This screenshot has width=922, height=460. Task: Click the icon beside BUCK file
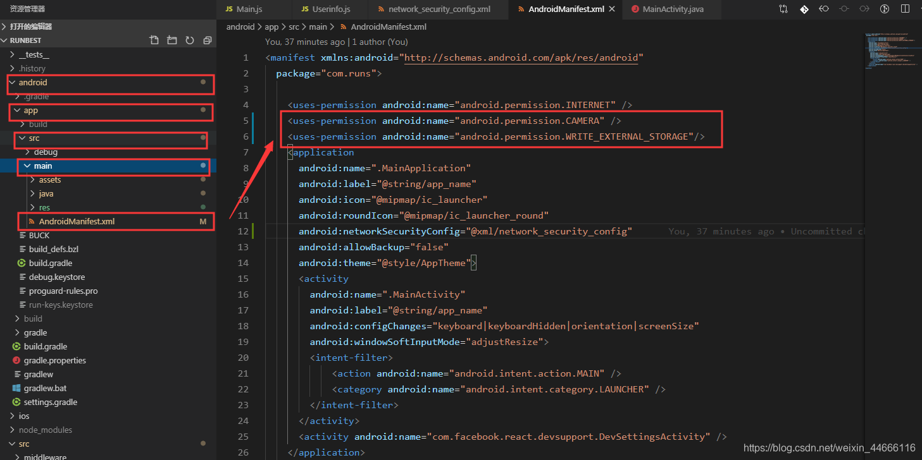point(22,235)
